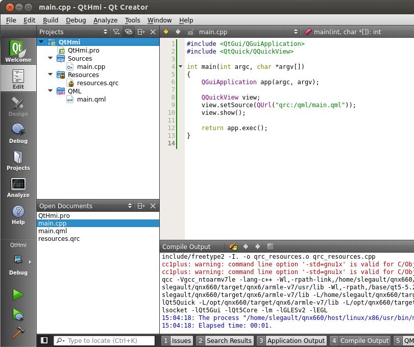This screenshot has height=347, width=414.
Task: Select main.cpp in Open Documents list
Action: pos(98,223)
